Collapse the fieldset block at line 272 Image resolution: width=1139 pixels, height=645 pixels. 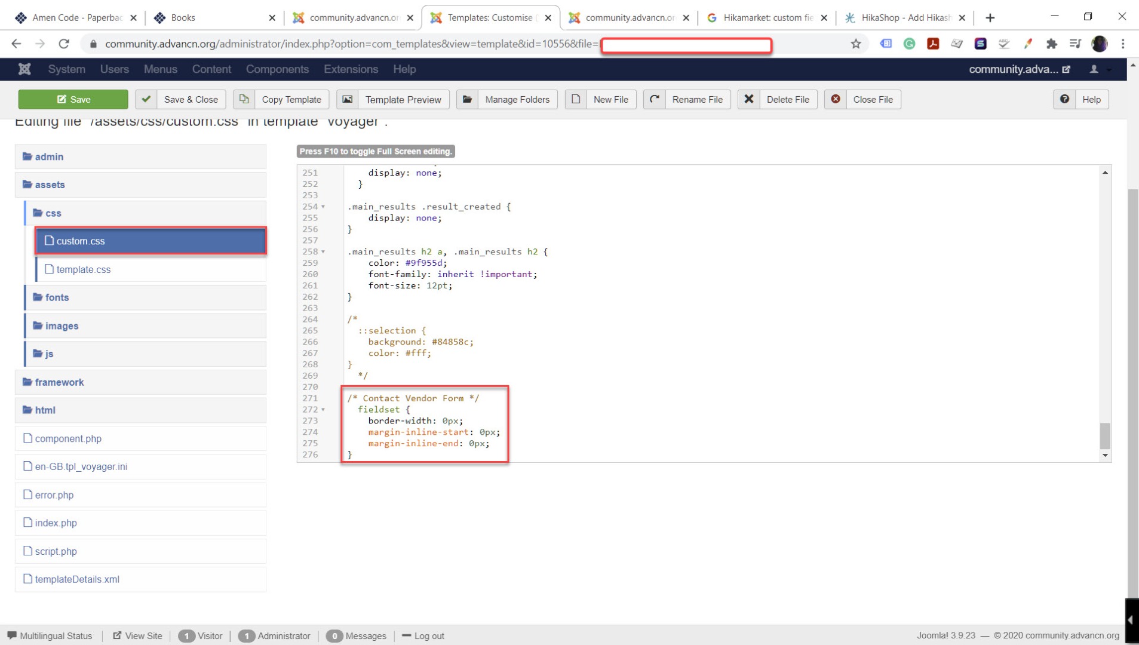pos(323,410)
